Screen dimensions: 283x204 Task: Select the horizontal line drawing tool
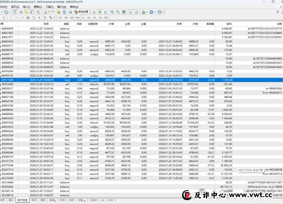click(x=17, y=17)
